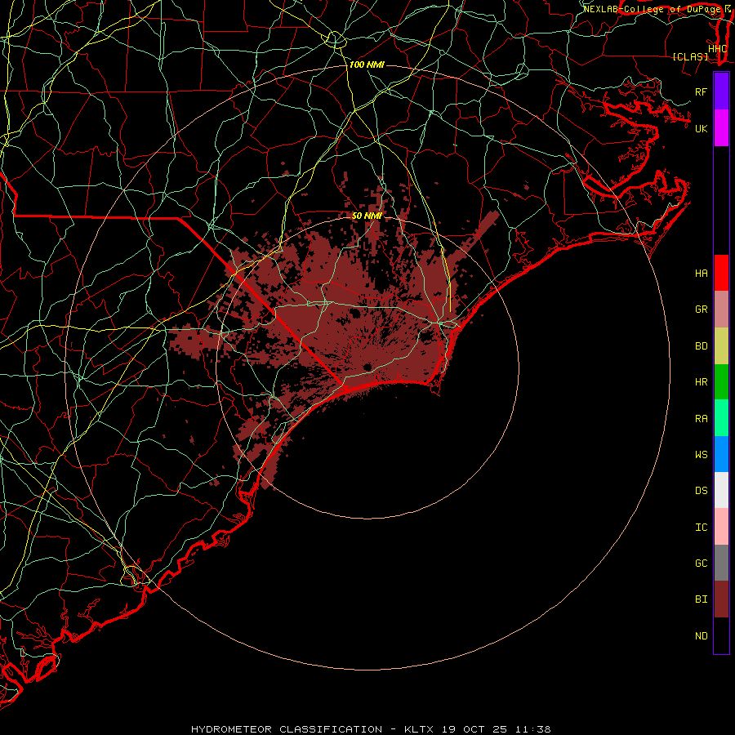This screenshot has height=735, width=735.
Task: Click the WS legend label
Action: [x=701, y=455]
